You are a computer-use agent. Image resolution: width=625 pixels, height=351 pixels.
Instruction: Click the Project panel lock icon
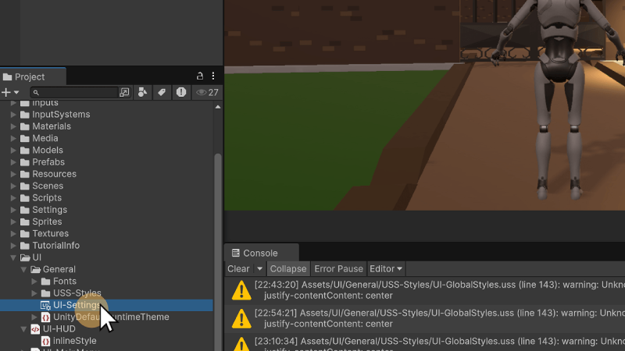[x=200, y=76]
